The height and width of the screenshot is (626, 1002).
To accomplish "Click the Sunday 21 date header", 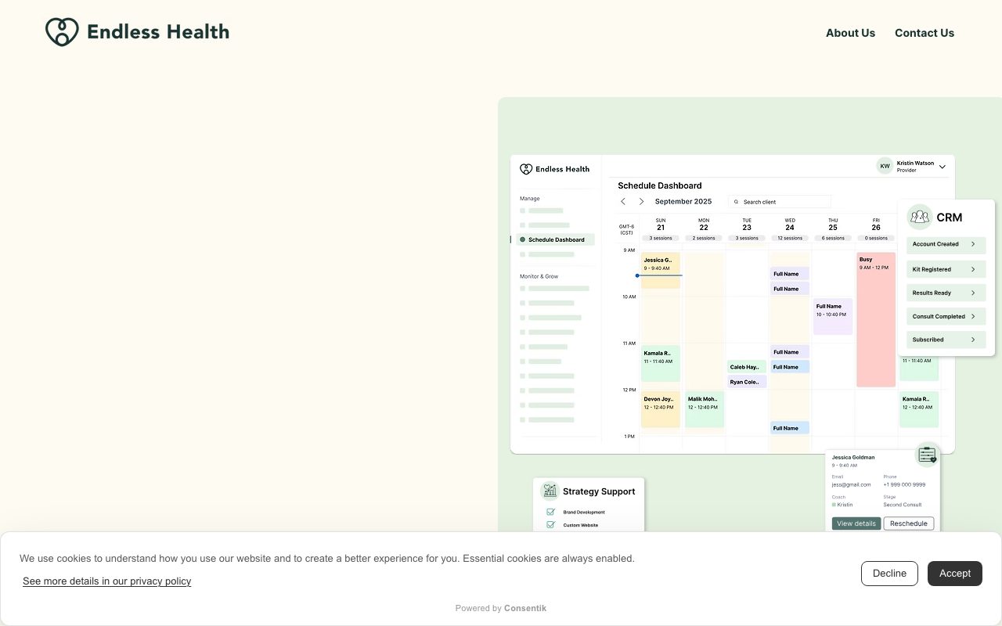I will (661, 225).
